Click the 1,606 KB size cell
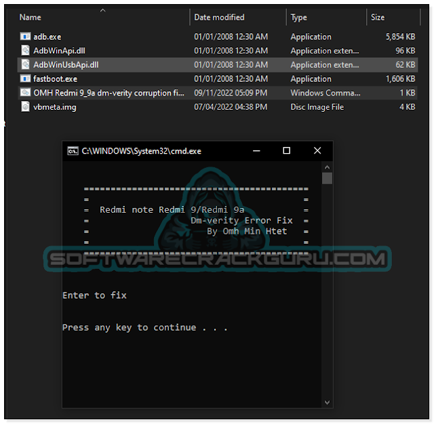This screenshot has width=434, height=424. pyautogui.click(x=401, y=79)
